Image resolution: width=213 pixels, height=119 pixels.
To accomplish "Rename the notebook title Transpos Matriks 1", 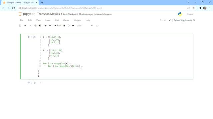I will click(x=50, y=14).
